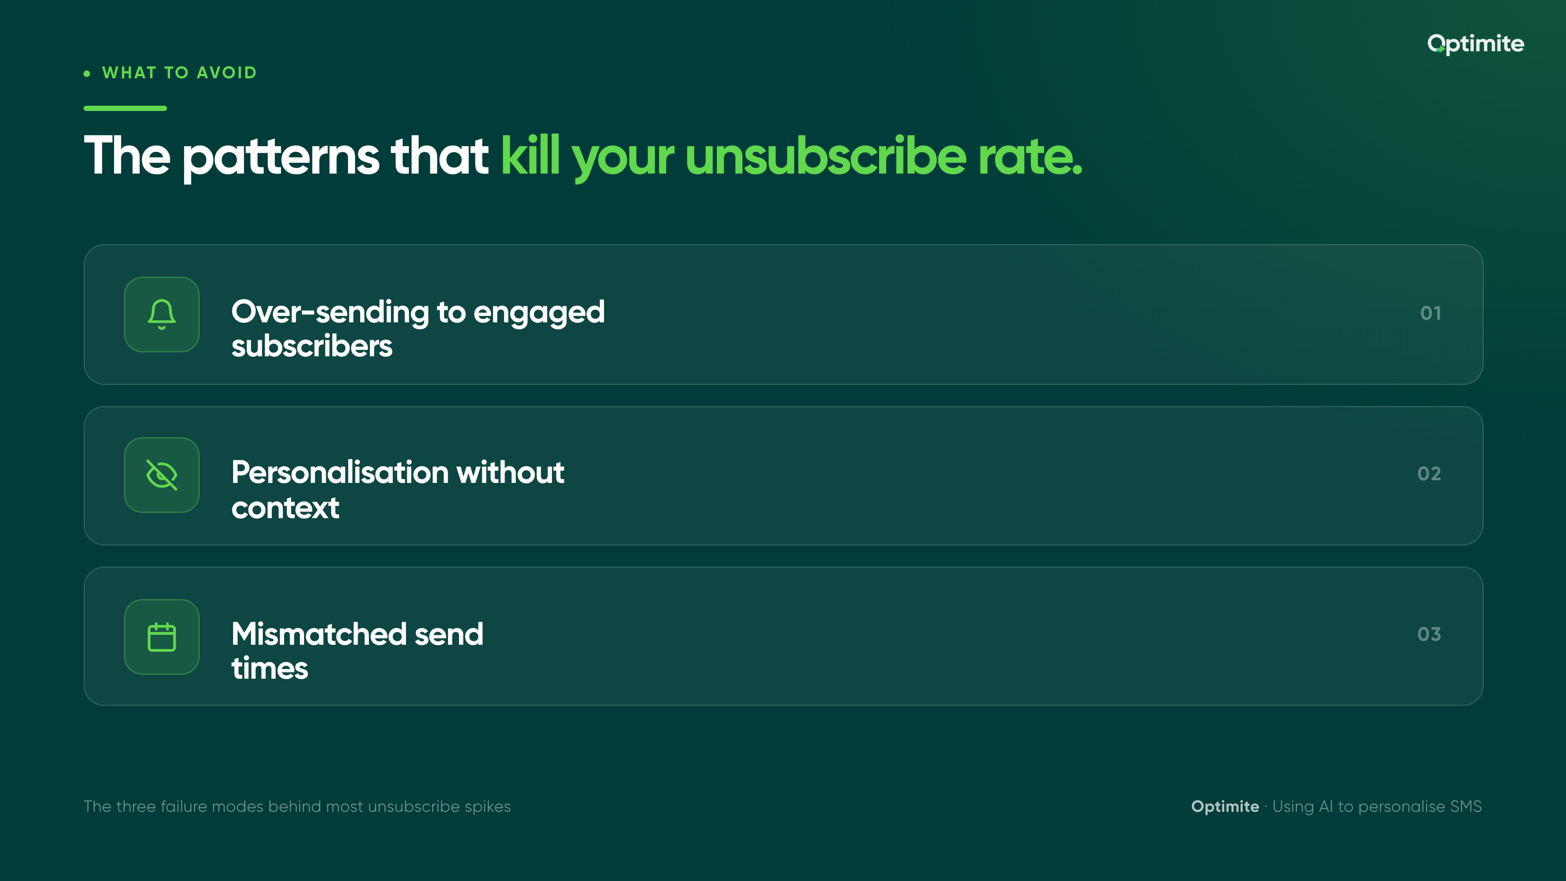Click the headline's green 'kill your unsubscribe rate' text
Viewport: 1566px width, 881px height.
click(x=792, y=157)
